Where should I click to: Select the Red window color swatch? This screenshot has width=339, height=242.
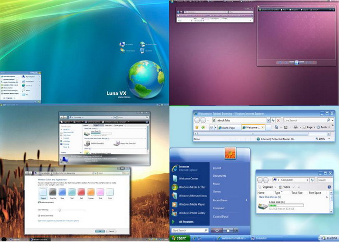tap(81, 192)
